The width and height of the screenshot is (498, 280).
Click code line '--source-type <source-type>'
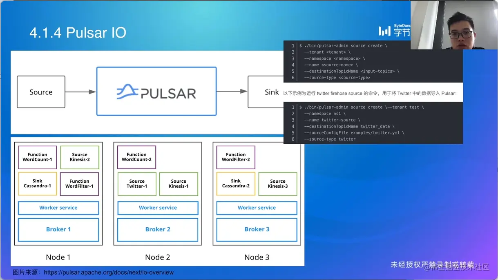point(337,78)
